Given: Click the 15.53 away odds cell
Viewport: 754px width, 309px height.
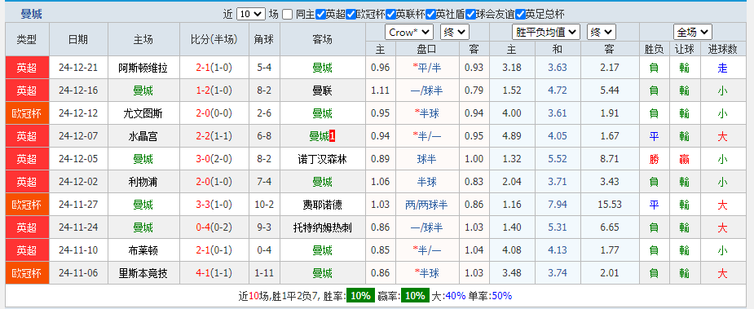Looking at the screenshot, I should (x=610, y=205).
